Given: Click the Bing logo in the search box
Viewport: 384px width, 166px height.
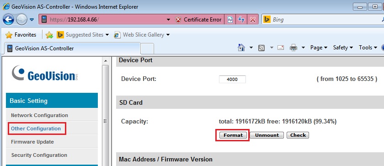Looking at the screenshot, I should pyautogui.click(x=267, y=20).
